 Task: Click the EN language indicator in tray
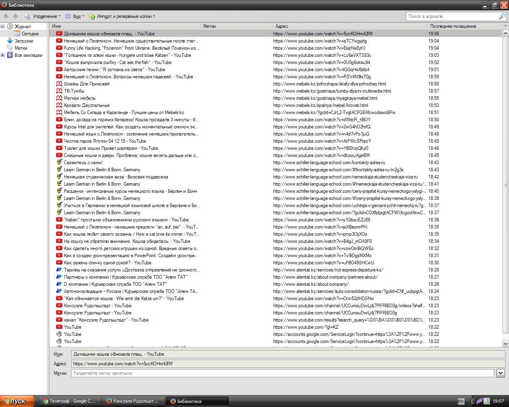pyautogui.click(x=461, y=401)
